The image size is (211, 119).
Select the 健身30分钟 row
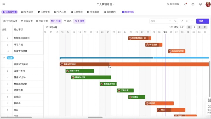(x=22, y=77)
